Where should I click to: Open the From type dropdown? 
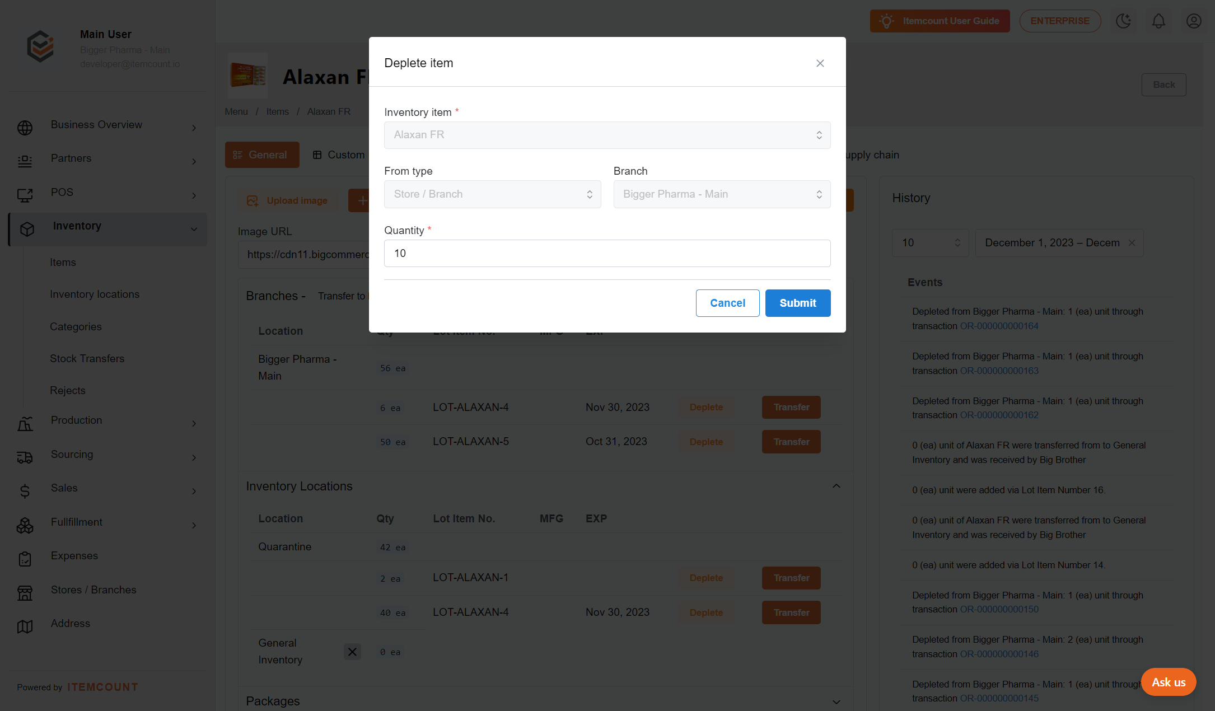[492, 194]
